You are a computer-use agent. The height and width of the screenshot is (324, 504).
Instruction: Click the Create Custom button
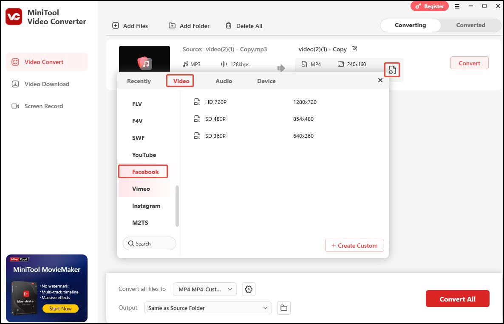tap(354, 246)
